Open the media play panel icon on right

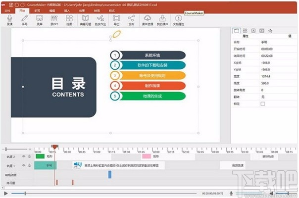[x=262, y=31]
